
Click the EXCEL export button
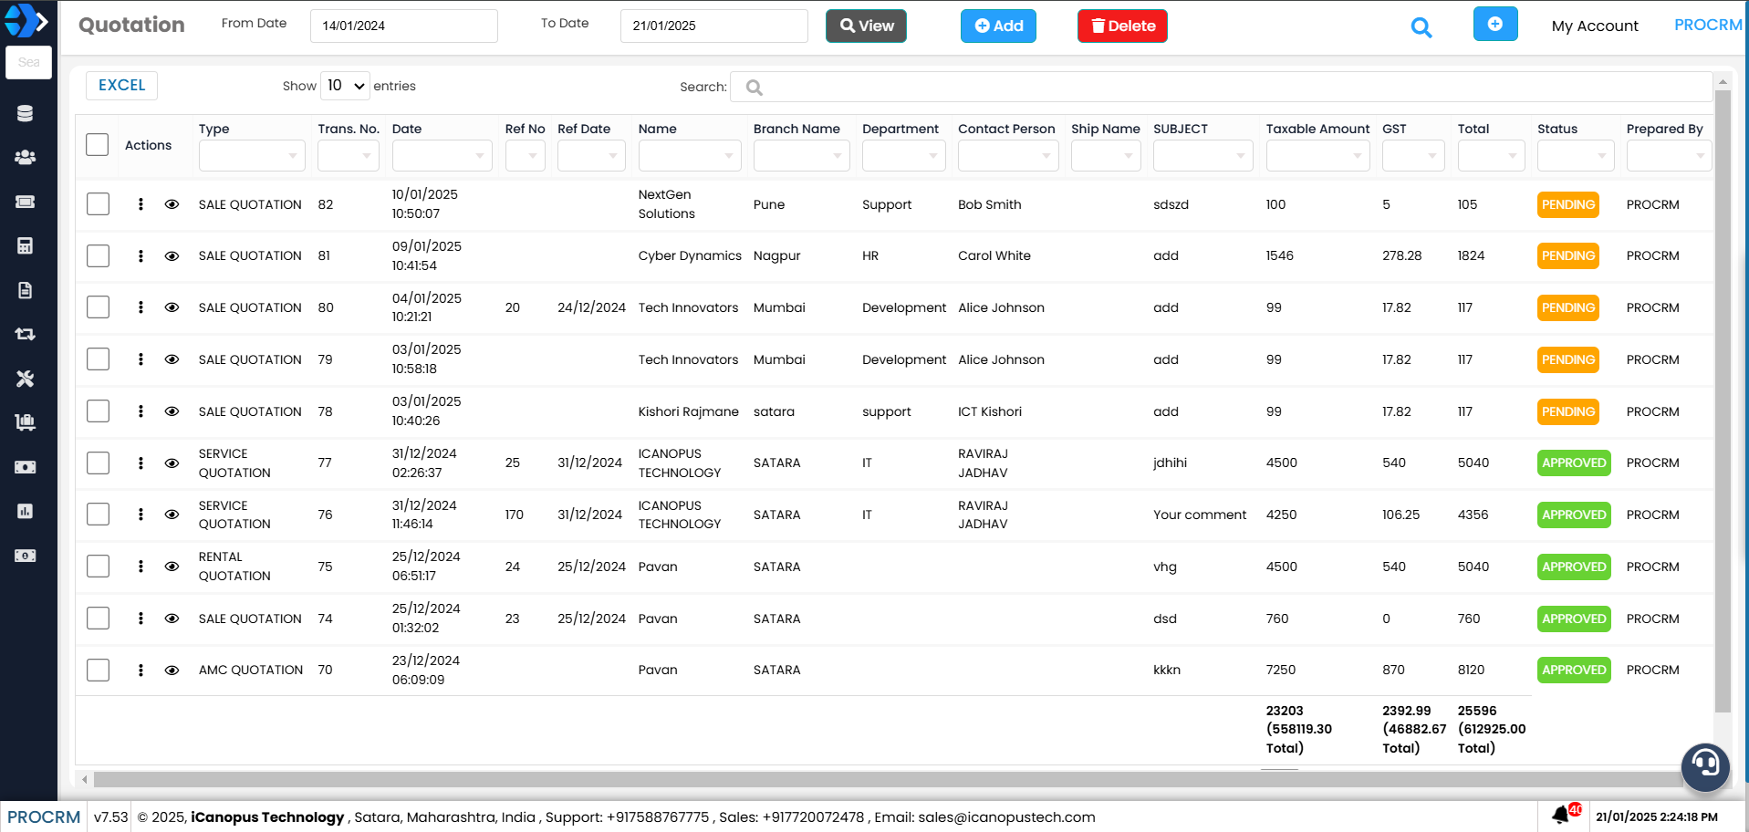(121, 86)
